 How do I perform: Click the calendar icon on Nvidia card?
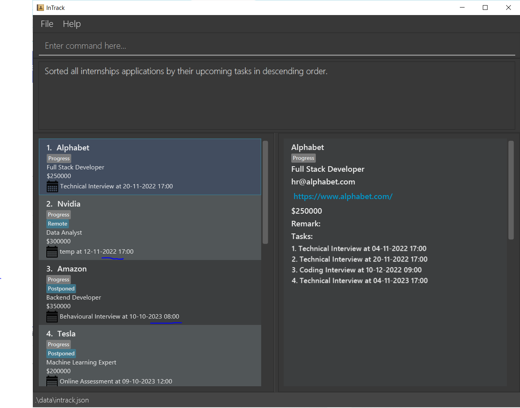click(52, 252)
